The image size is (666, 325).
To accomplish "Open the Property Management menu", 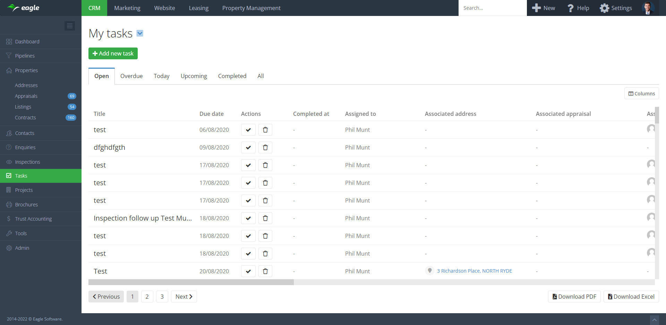I will click(251, 8).
